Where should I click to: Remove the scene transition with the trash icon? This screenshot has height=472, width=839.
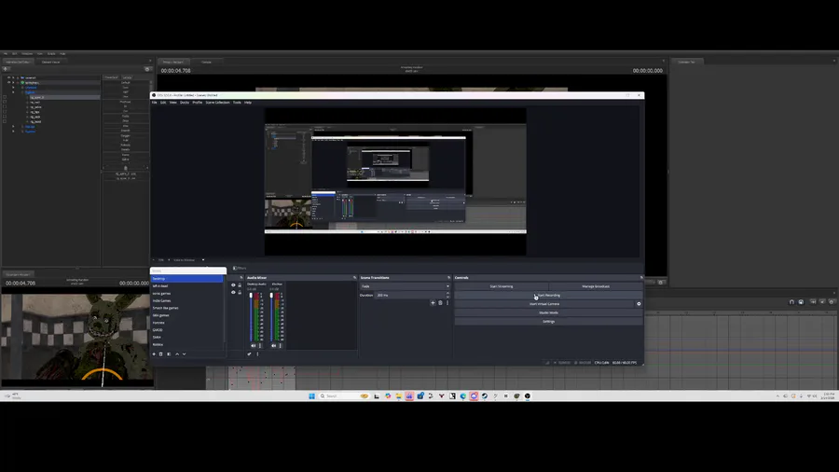tap(440, 303)
